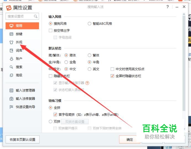Click the 高级 icon in sidebar
Image resolution: width=191 pixels, height=149 pixels.
pyautogui.click(x=11, y=75)
